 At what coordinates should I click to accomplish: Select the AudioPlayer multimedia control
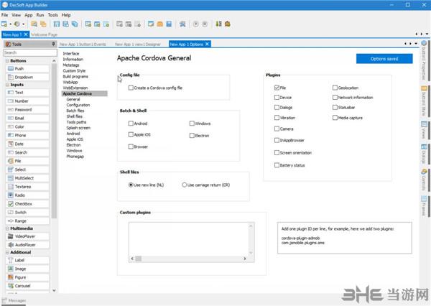(25, 244)
